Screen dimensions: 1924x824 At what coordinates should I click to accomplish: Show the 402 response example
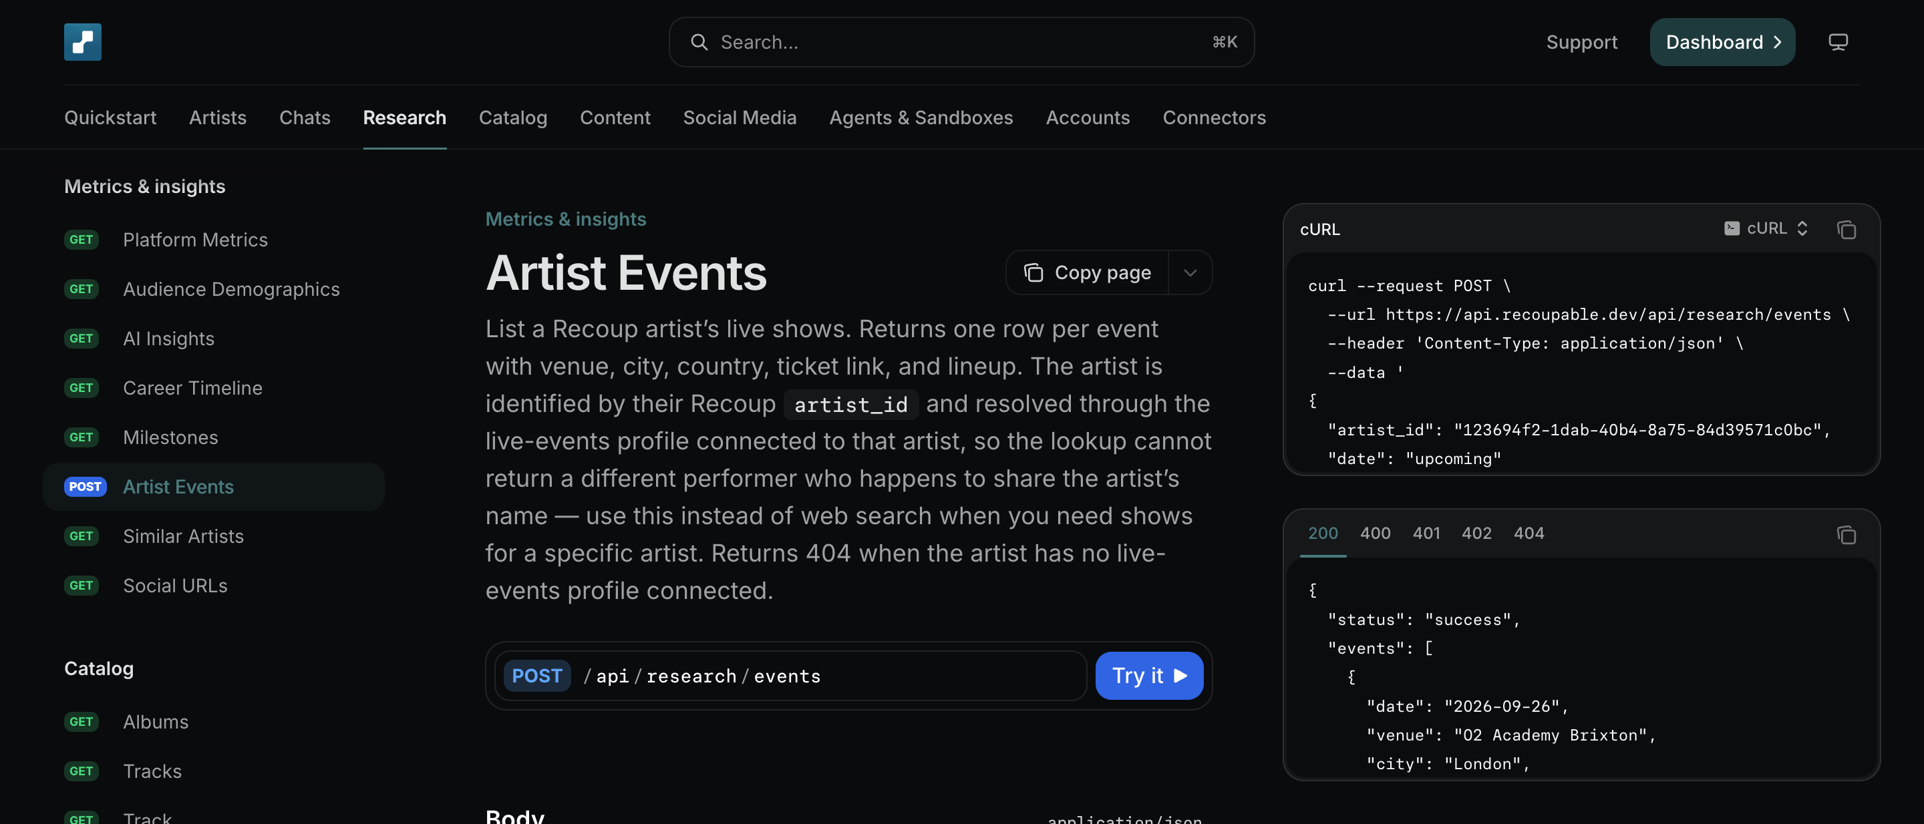pos(1476,533)
